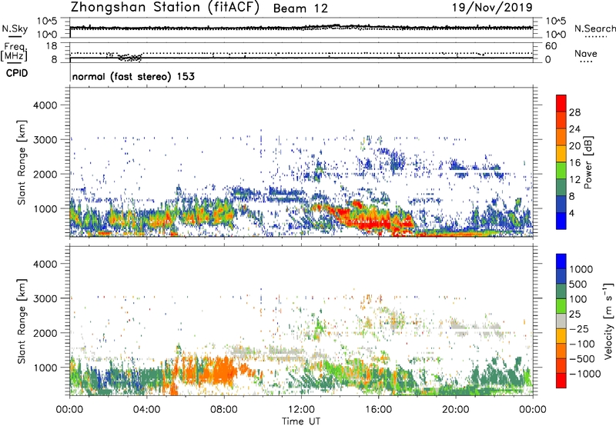Screen dimensions: 616x426
Task: Pick the grey near-zero velocity segment
Action: coord(561,321)
